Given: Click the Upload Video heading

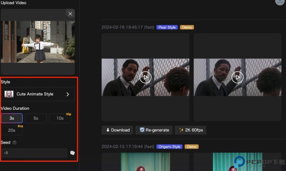Looking at the screenshot, I should [x=13, y=3].
